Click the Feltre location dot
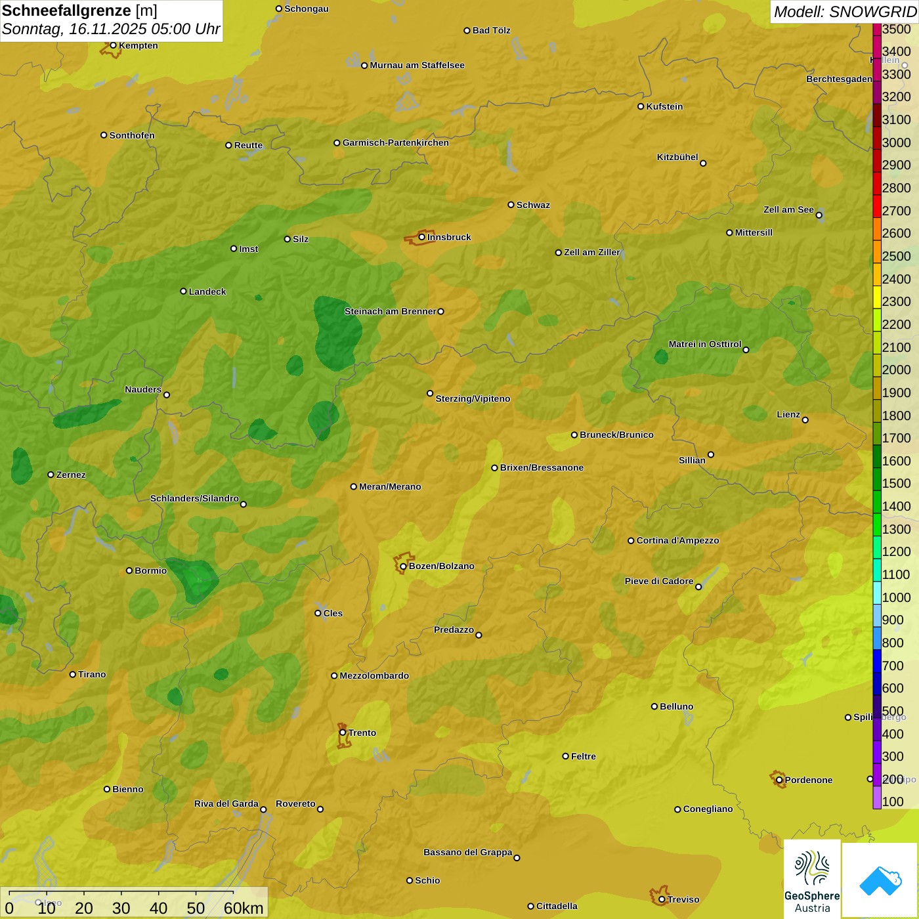 [x=565, y=756]
